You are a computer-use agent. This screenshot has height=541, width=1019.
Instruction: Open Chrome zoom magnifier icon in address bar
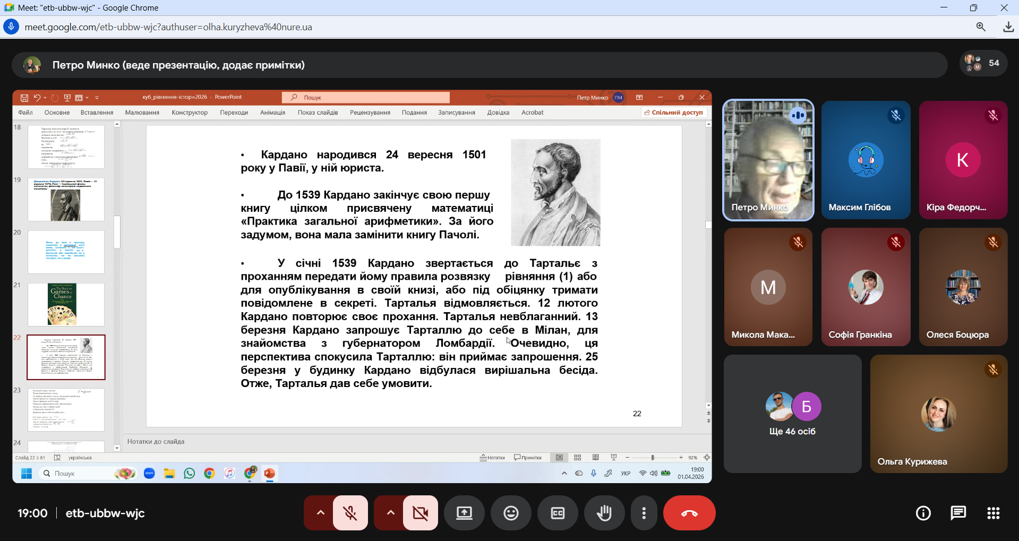tap(980, 27)
